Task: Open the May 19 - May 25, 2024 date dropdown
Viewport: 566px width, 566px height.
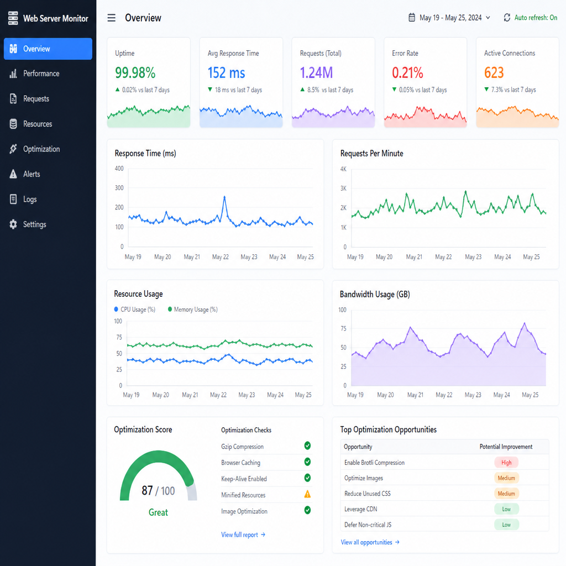Action: [449, 17]
